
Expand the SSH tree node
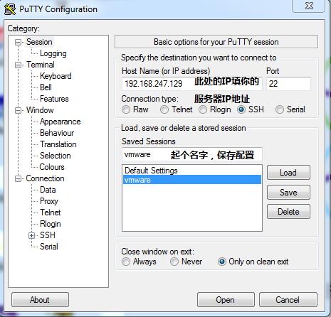pyautogui.click(x=31, y=235)
